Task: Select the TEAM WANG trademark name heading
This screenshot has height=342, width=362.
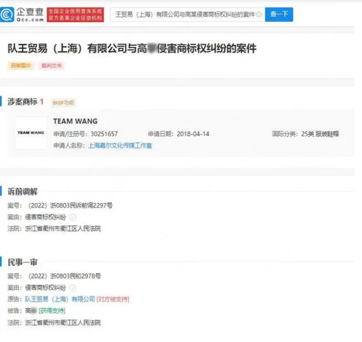Action: tap(75, 121)
